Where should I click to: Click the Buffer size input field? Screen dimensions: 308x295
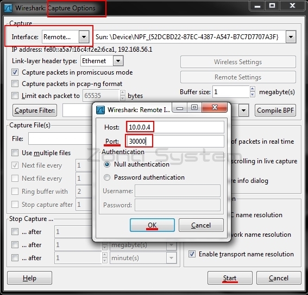click(x=231, y=91)
